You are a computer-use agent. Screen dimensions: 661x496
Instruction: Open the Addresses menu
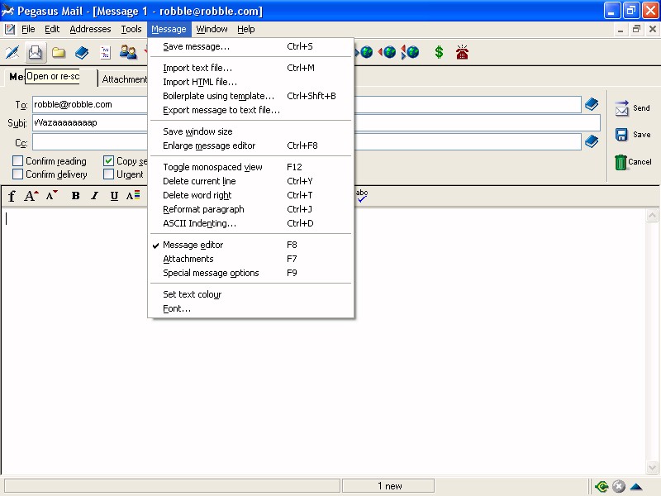[x=90, y=29]
